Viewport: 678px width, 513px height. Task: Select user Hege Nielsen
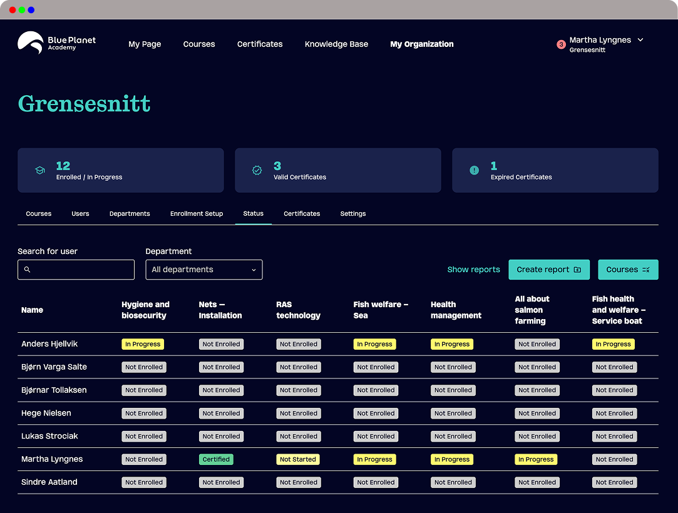click(46, 413)
